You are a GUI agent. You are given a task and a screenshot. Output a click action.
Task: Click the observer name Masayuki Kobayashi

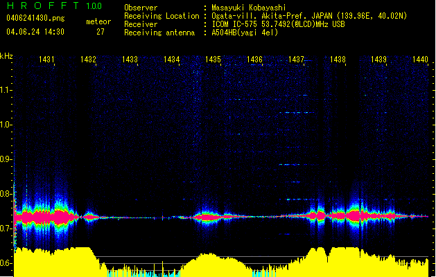(249, 8)
